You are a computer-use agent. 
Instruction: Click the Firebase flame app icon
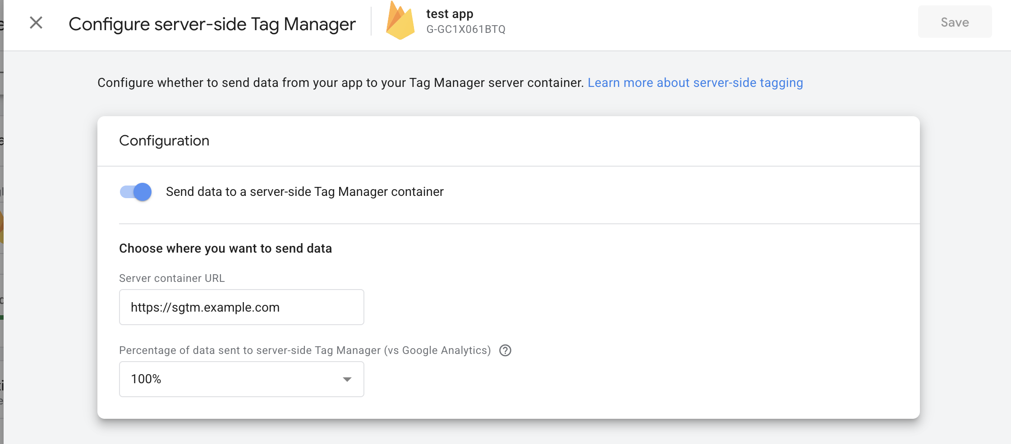point(401,21)
